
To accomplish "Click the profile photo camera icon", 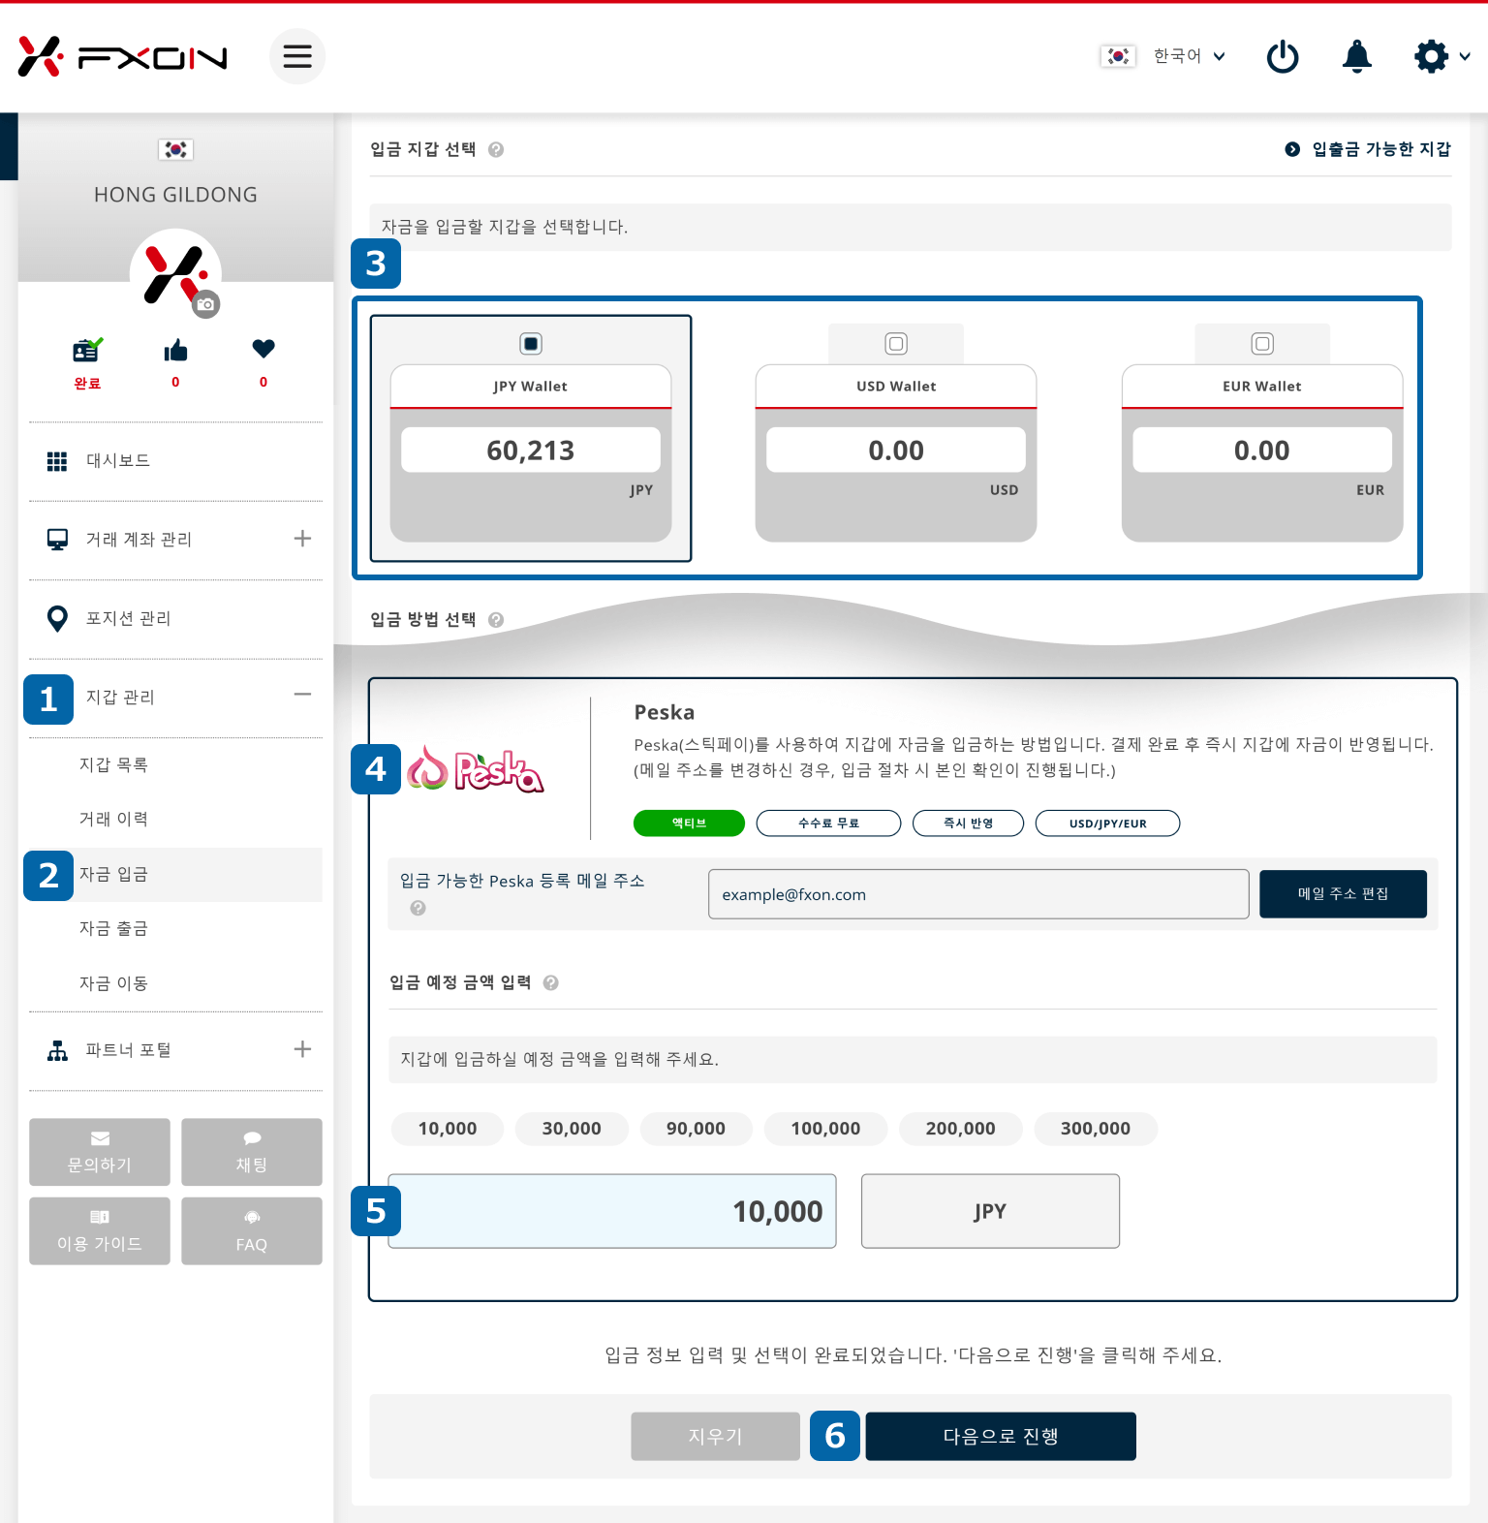I will pyautogui.click(x=205, y=304).
